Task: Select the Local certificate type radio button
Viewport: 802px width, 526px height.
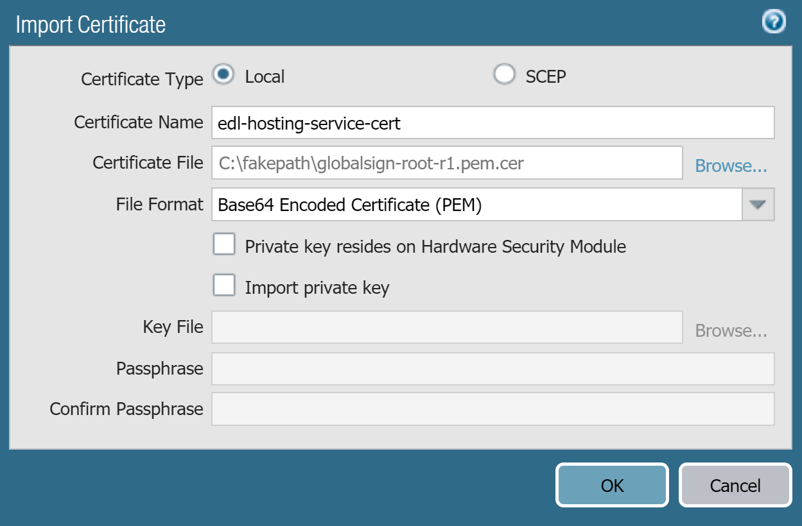Action: (223, 76)
